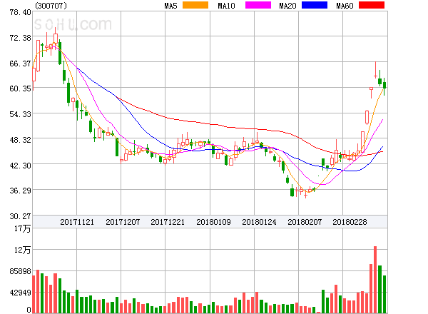428x314 pixels.
Task: Select the MA5 legend label
Action: [170, 6]
